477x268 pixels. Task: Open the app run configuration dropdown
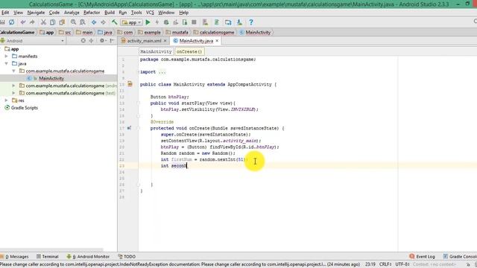pos(131,22)
